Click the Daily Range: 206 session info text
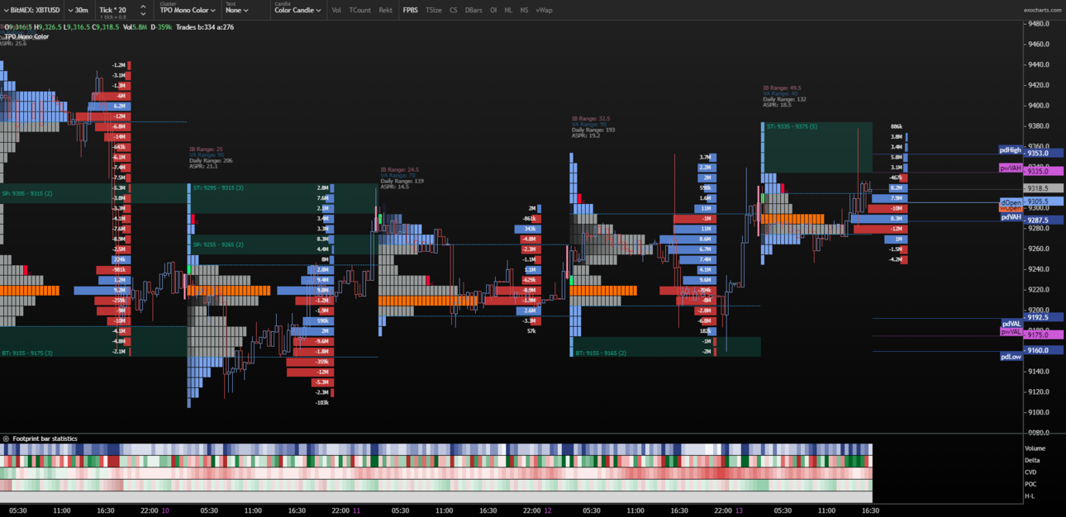 tap(211, 160)
